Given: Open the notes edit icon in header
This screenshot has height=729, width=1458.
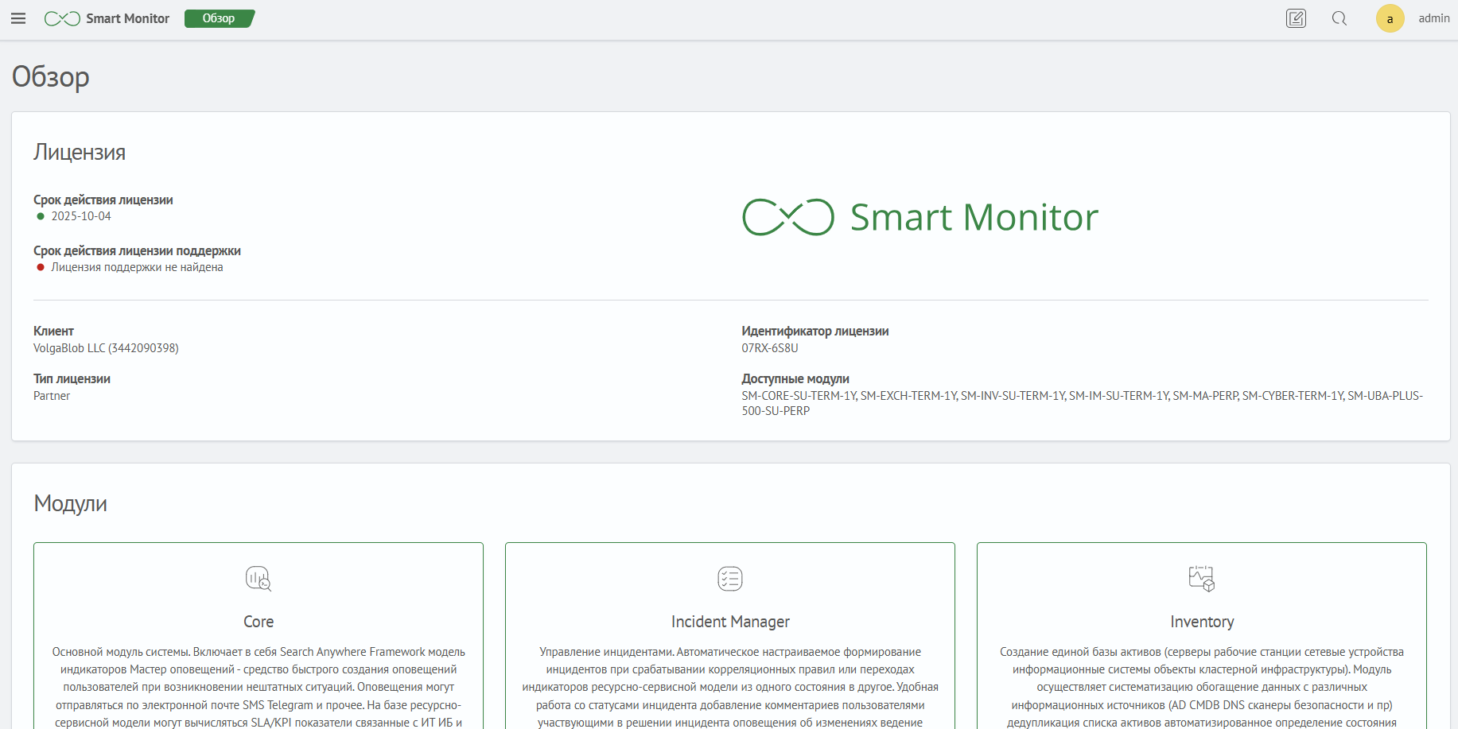Looking at the screenshot, I should pos(1297,18).
